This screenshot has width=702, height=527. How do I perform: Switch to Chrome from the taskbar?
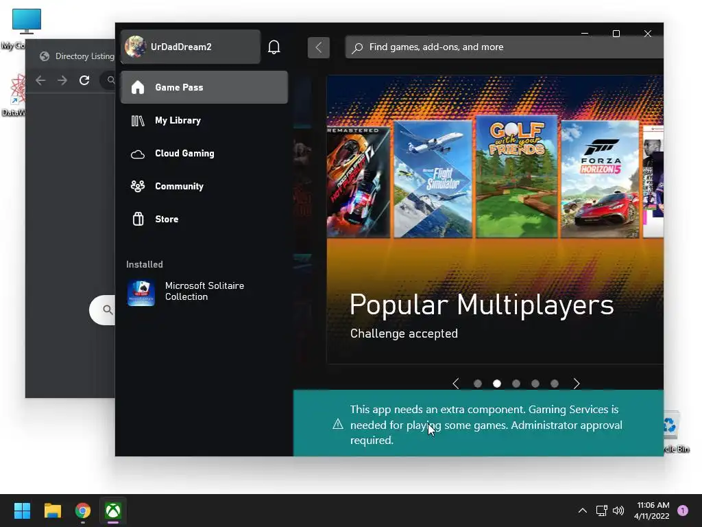click(x=83, y=511)
